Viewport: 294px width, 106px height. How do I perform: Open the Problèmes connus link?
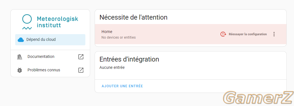point(50,70)
